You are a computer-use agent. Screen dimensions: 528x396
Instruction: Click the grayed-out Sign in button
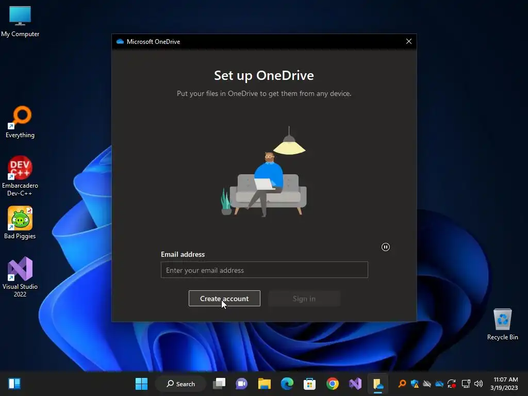[304, 299]
